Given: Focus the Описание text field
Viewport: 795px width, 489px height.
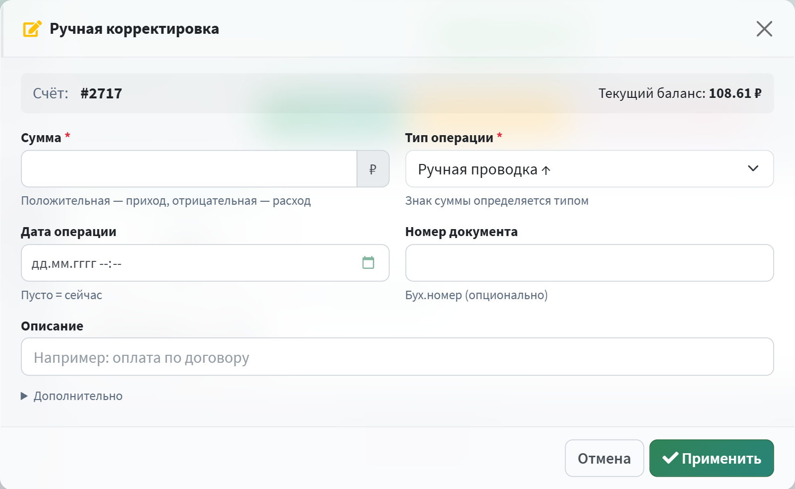Looking at the screenshot, I should tap(397, 357).
